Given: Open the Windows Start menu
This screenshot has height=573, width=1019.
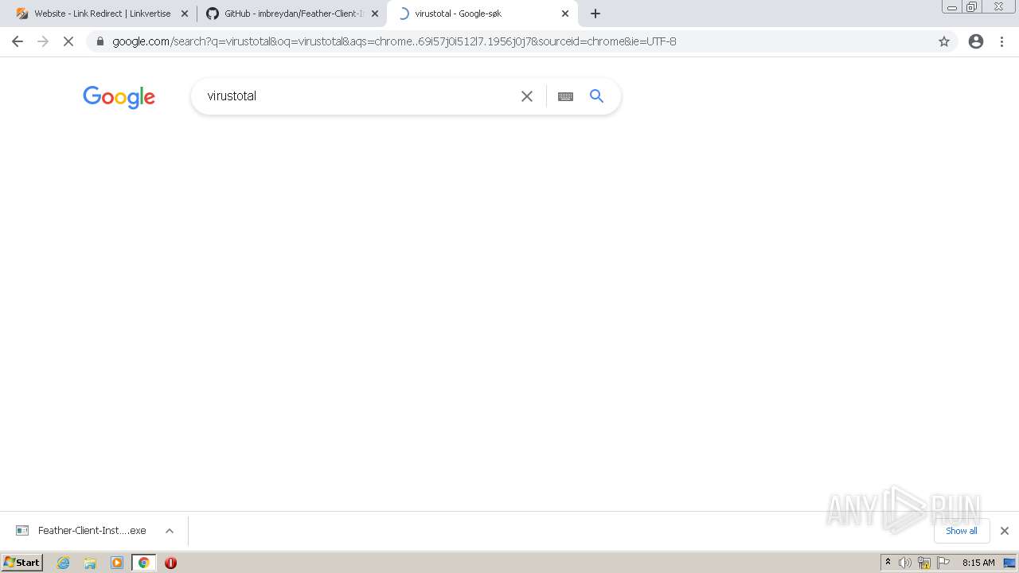Looking at the screenshot, I should [21, 563].
